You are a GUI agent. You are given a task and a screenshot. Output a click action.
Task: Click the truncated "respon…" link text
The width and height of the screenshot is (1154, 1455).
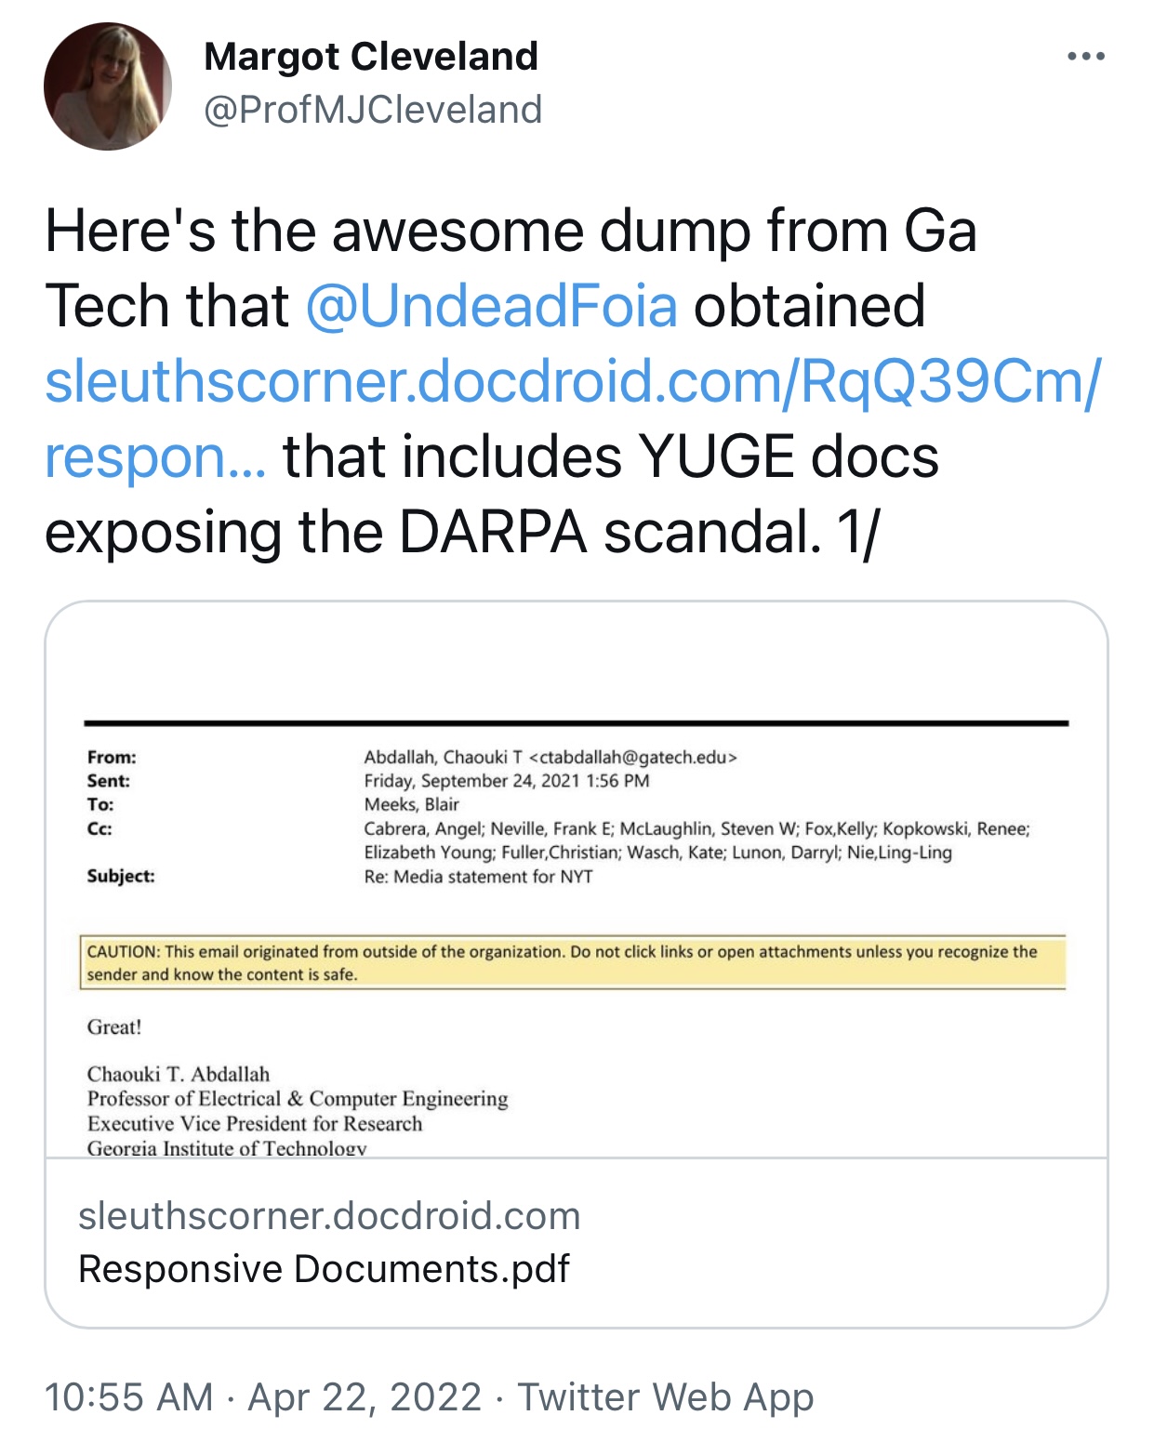[155, 456]
